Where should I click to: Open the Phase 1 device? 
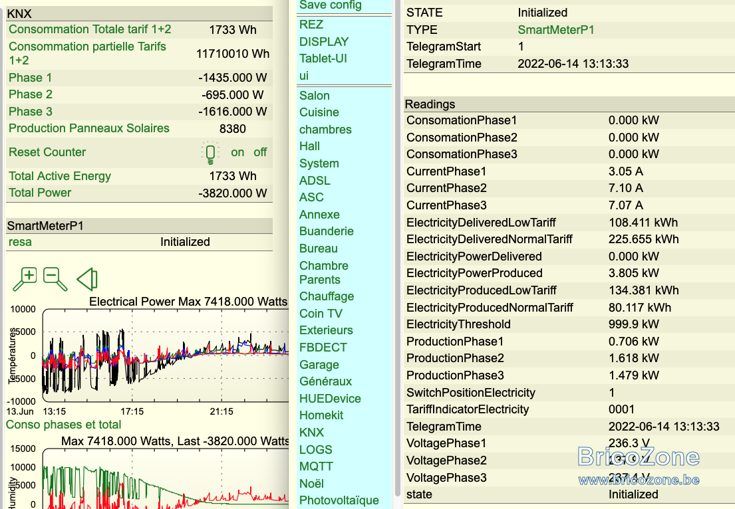tap(30, 77)
